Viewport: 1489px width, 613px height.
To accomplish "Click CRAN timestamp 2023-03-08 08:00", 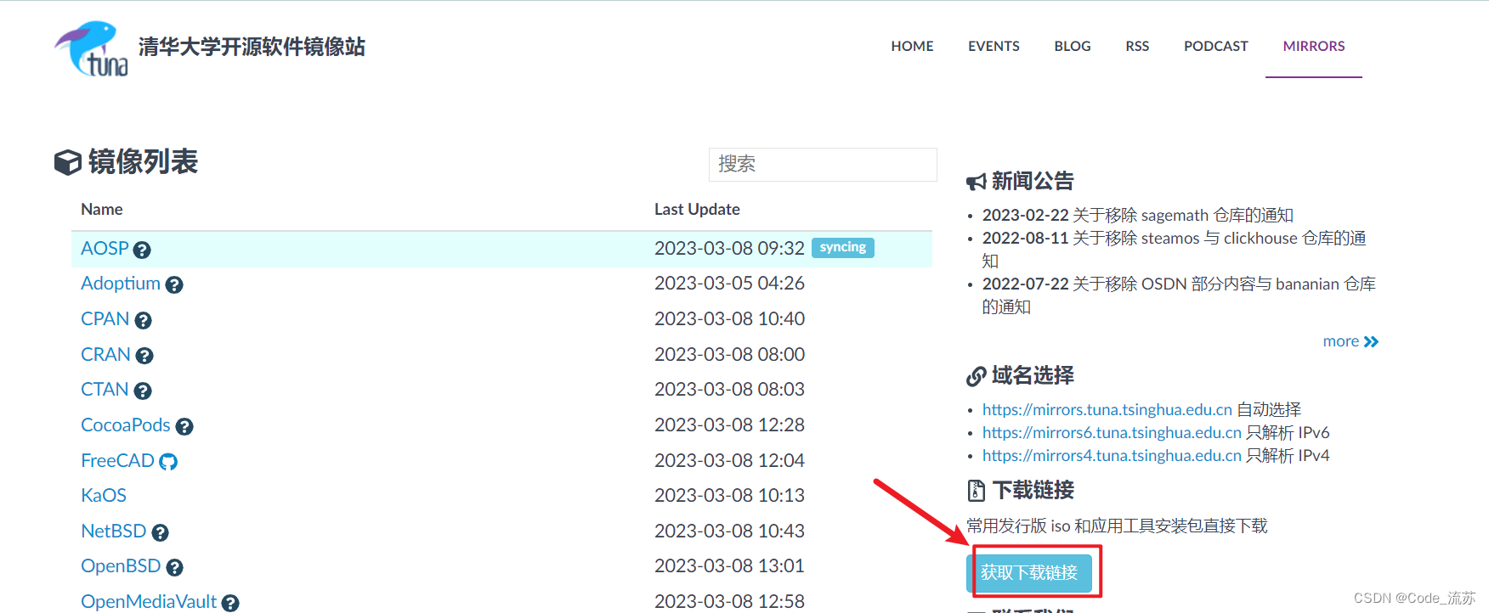I will tap(729, 354).
